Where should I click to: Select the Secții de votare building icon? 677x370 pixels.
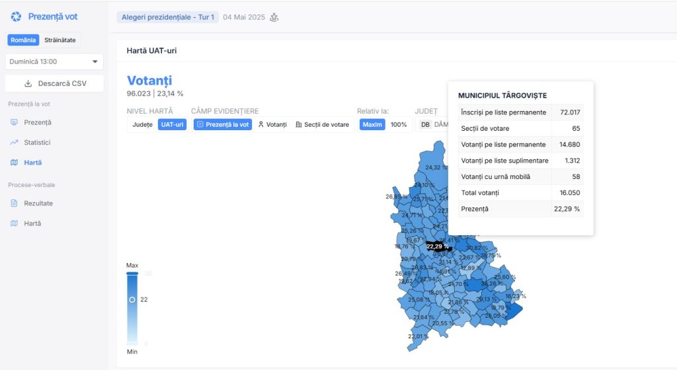(x=299, y=124)
